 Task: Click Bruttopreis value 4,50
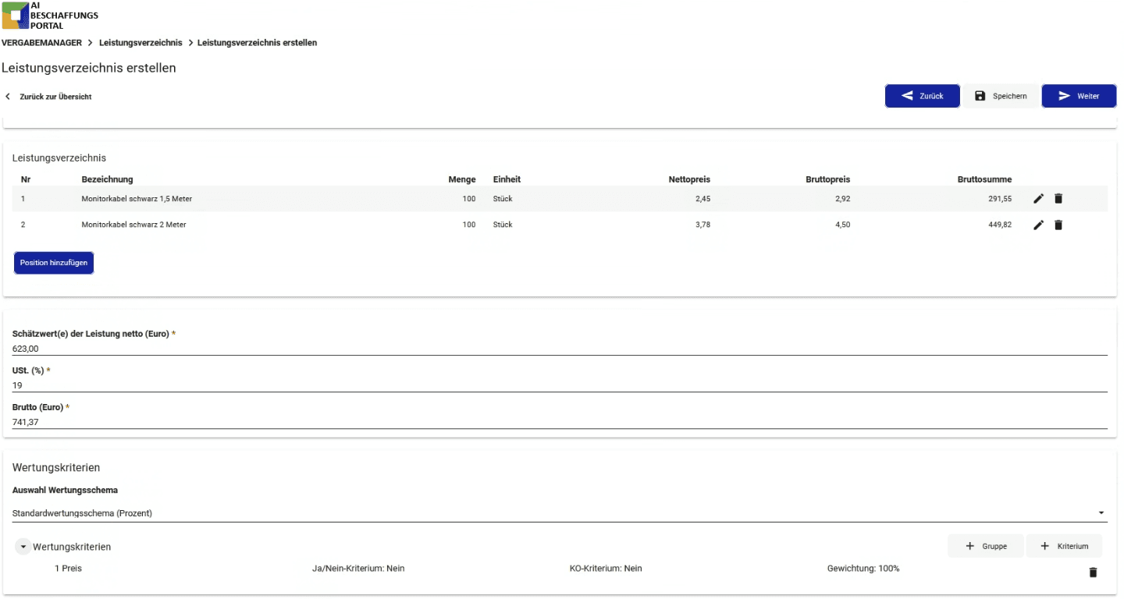pos(842,225)
